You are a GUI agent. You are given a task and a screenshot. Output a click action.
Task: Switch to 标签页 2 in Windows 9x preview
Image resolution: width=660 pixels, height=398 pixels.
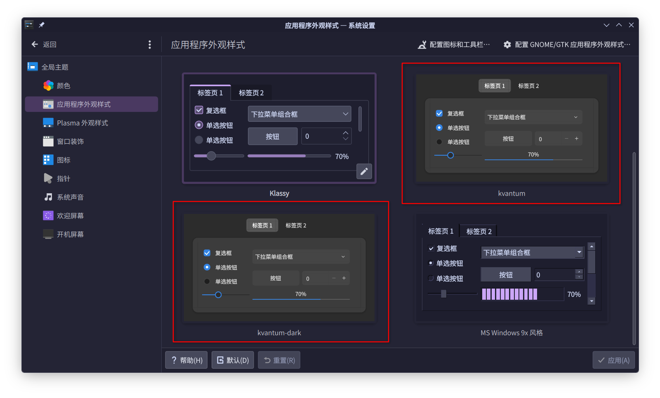pyautogui.click(x=479, y=231)
